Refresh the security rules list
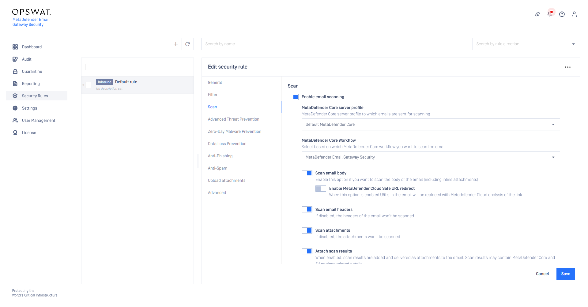The width and height of the screenshot is (588, 307). pyautogui.click(x=188, y=44)
